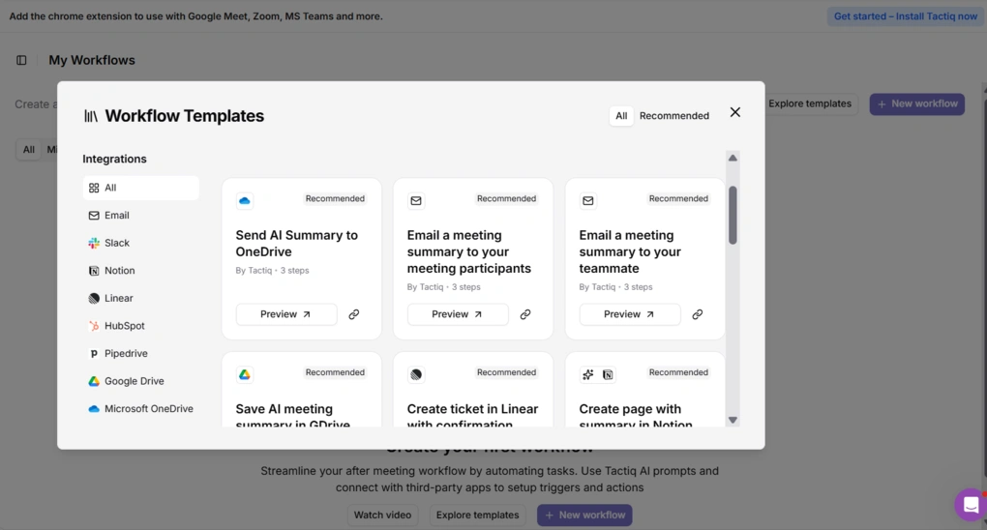
Task: Click the 'Create page with summary in Notion' title
Action: [x=636, y=416]
